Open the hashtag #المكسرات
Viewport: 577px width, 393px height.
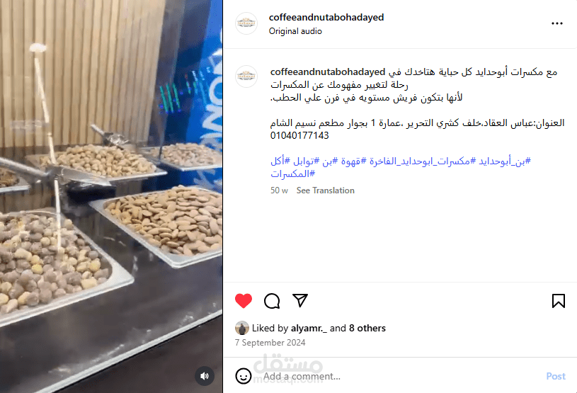293,173
